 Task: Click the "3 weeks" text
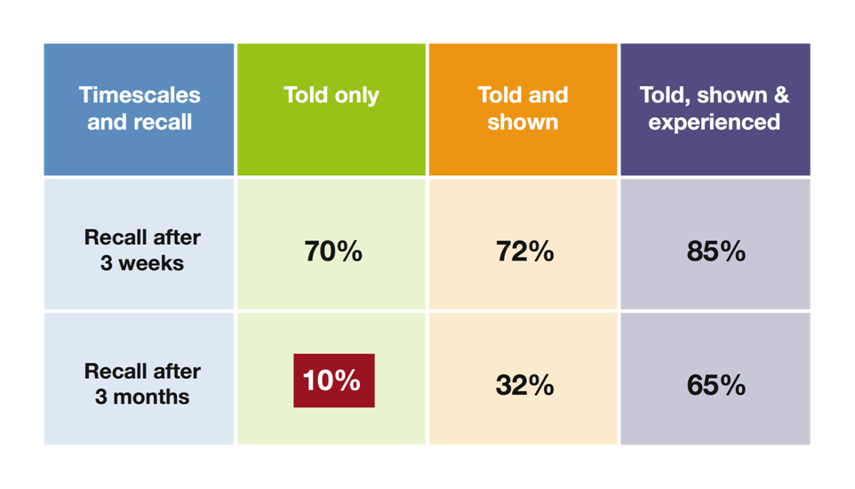(143, 264)
